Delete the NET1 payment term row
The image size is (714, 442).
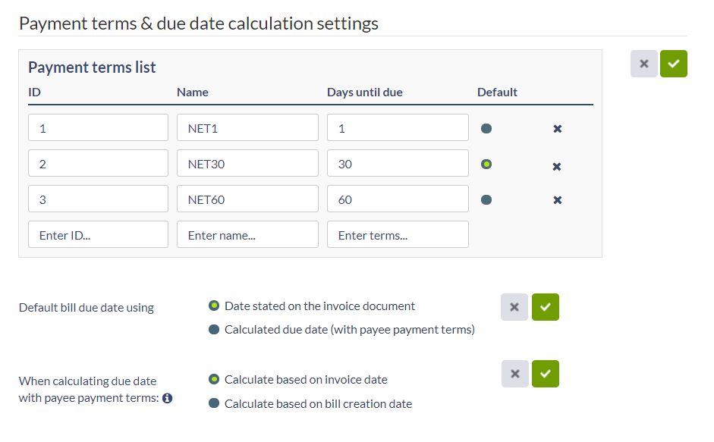click(557, 129)
